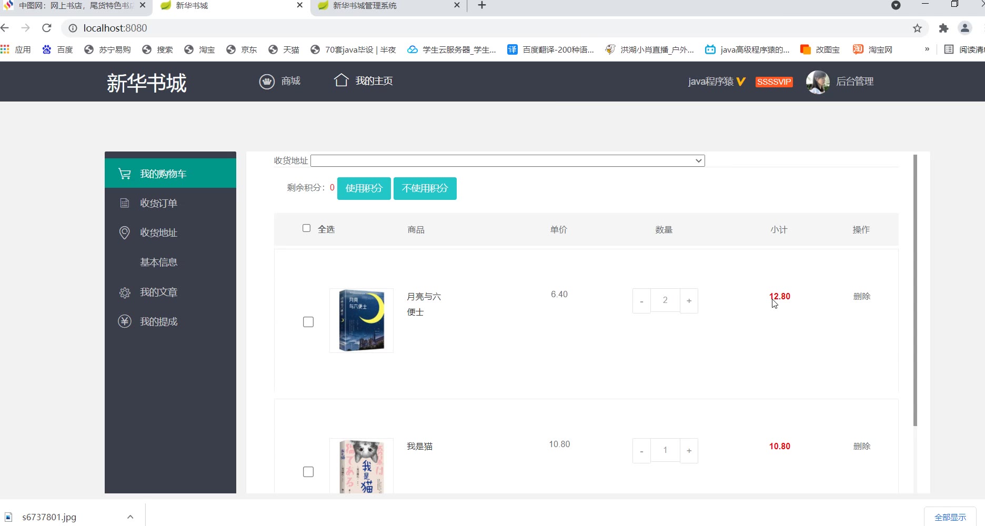This screenshot has width=985, height=526.
Task: Check the 月亮与六便士 item checkbox
Action: pyautogui.click(x=308, y=322)
